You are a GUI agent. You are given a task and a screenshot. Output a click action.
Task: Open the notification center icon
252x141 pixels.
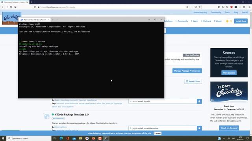point(248,138)
